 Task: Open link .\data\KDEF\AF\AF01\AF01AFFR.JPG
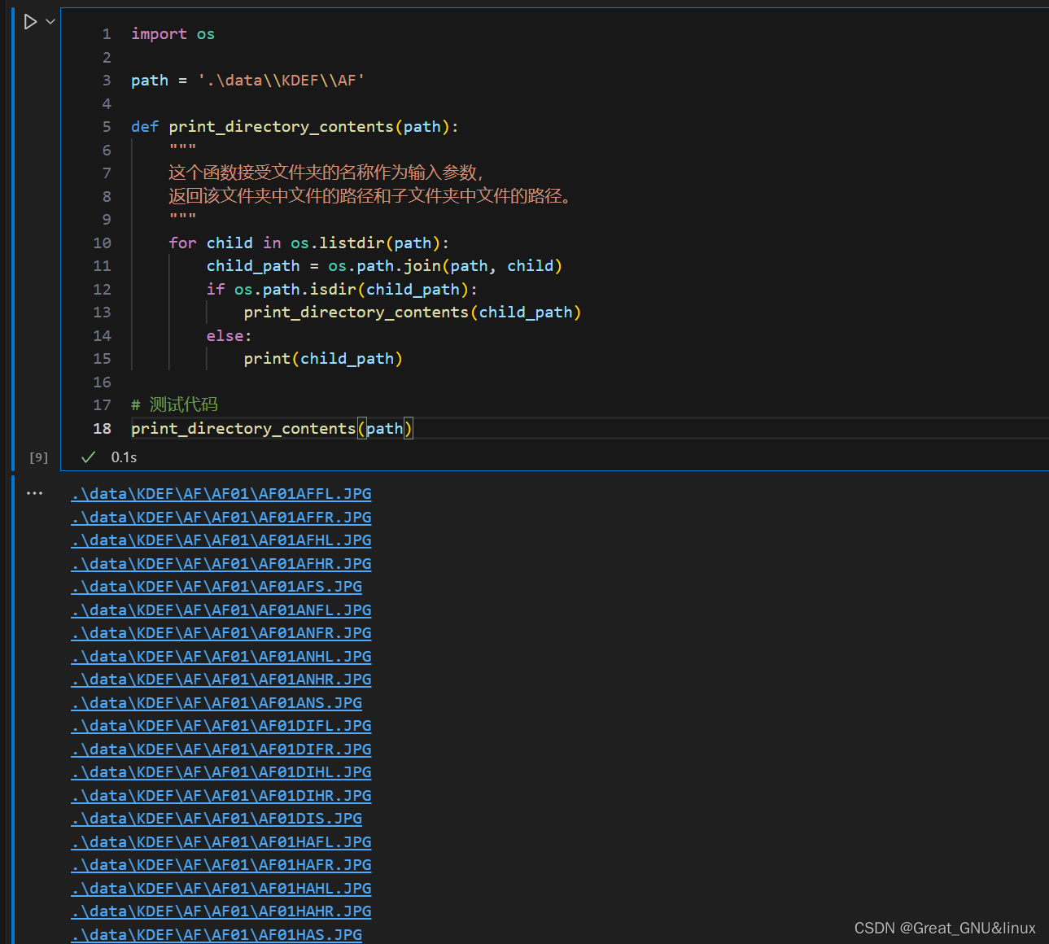[x=221, y=518]
